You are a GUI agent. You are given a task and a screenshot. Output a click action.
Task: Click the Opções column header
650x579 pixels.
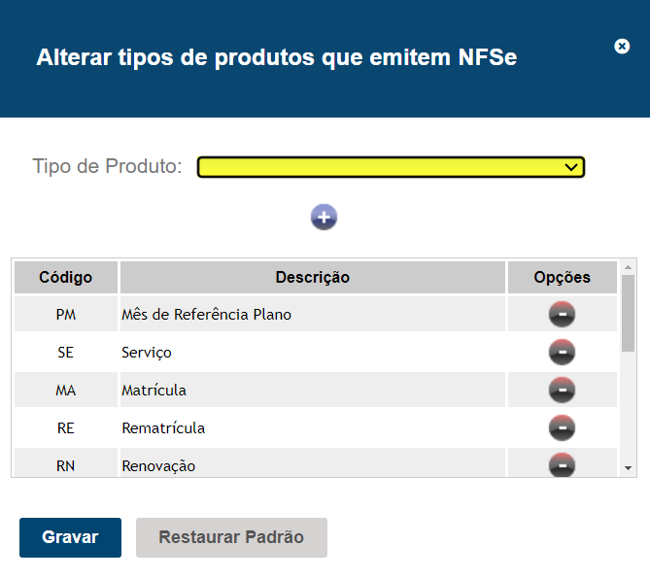click(x=562, y=278)
